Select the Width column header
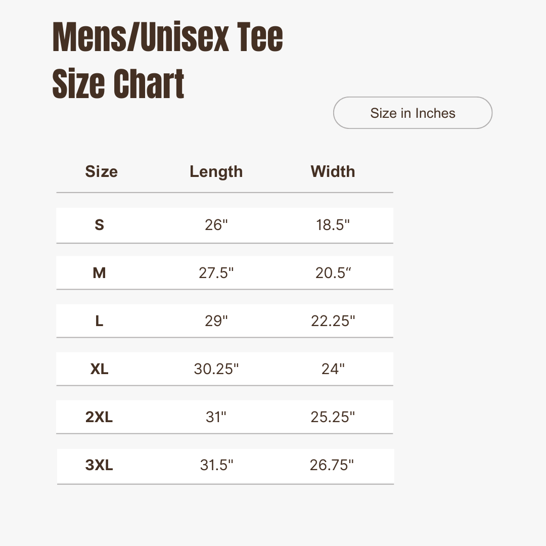 pyautogui.click(x=333, y=171)
